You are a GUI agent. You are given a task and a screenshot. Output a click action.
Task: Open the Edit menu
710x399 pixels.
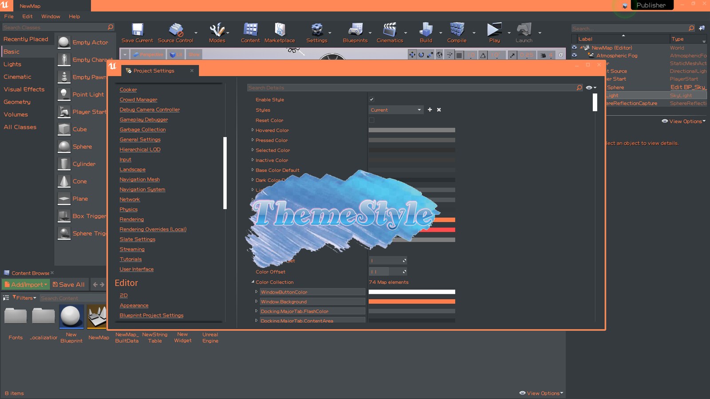[x=27, y=16]
